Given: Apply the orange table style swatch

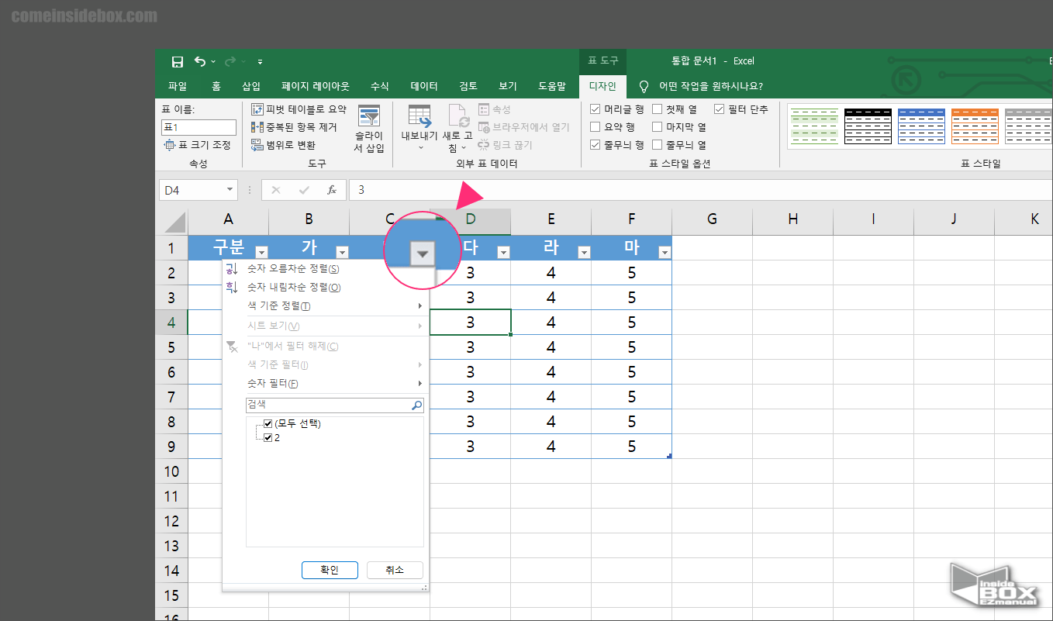Looking at the screenshot, I should [x=975, y=126].
